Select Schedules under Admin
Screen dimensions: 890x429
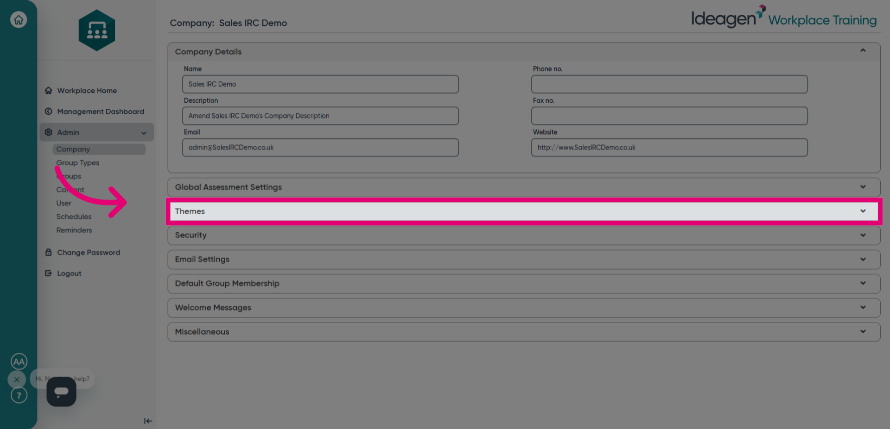pos(74,217)
